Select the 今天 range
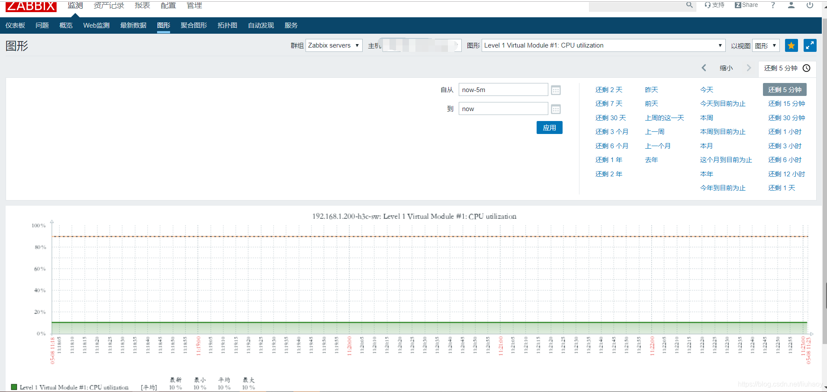This screenshot has height=392, width=827. point(707,90)
